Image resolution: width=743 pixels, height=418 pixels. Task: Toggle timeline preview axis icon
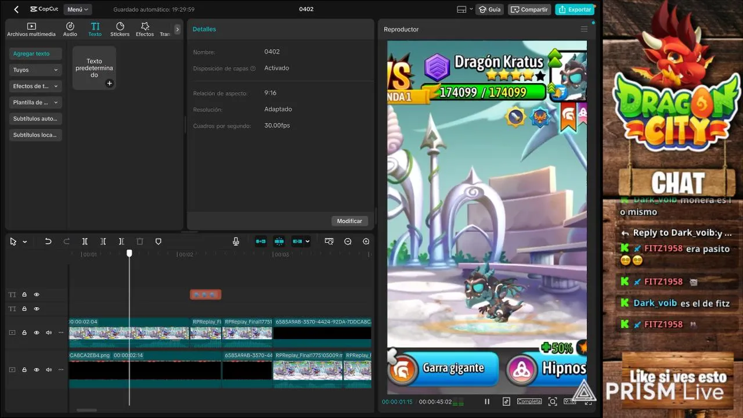tap(329, 242)
